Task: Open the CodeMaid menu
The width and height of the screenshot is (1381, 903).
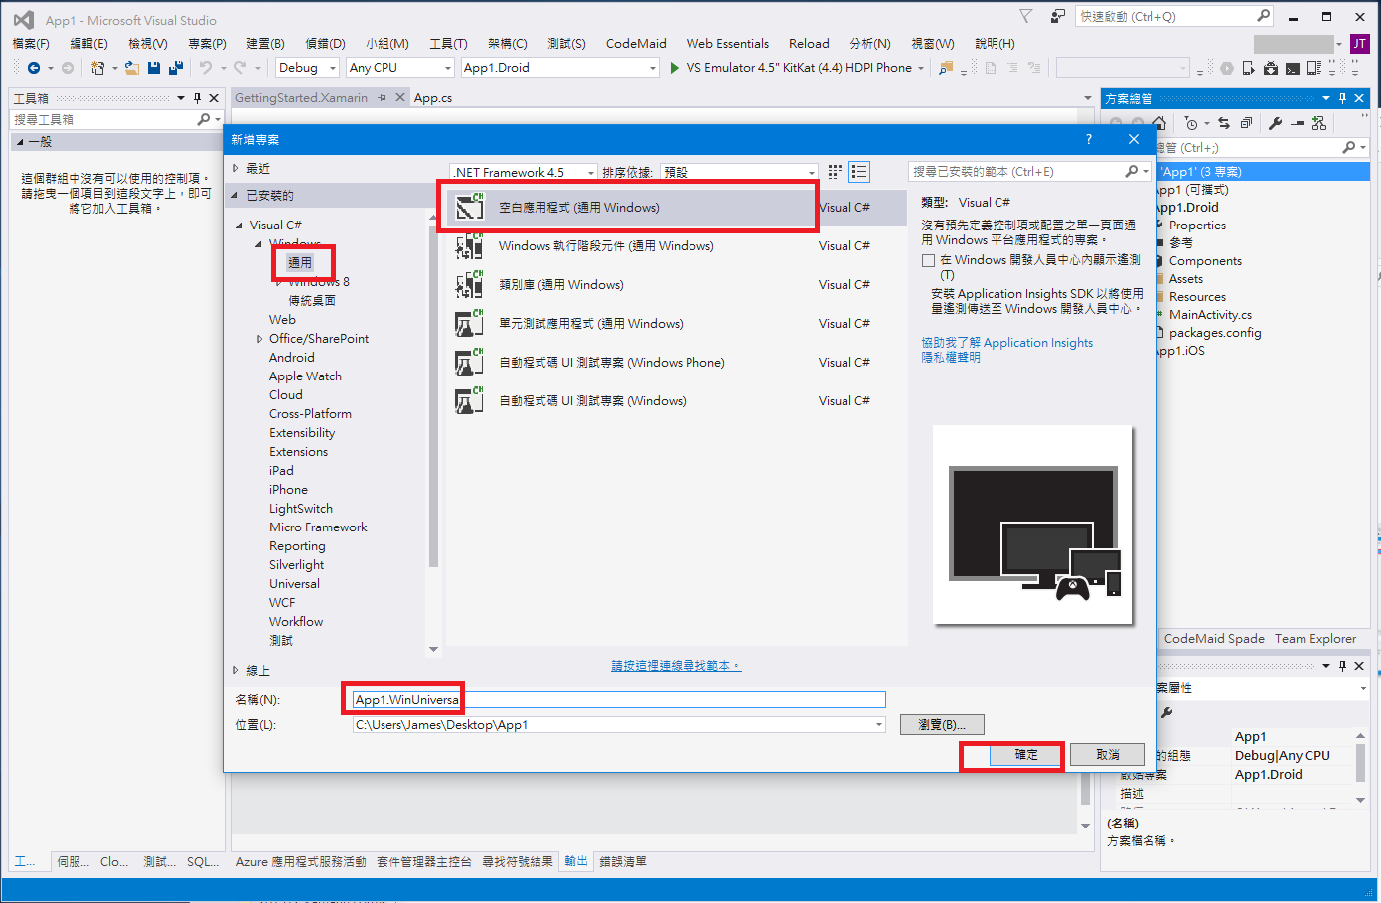Action: [636, 44]
